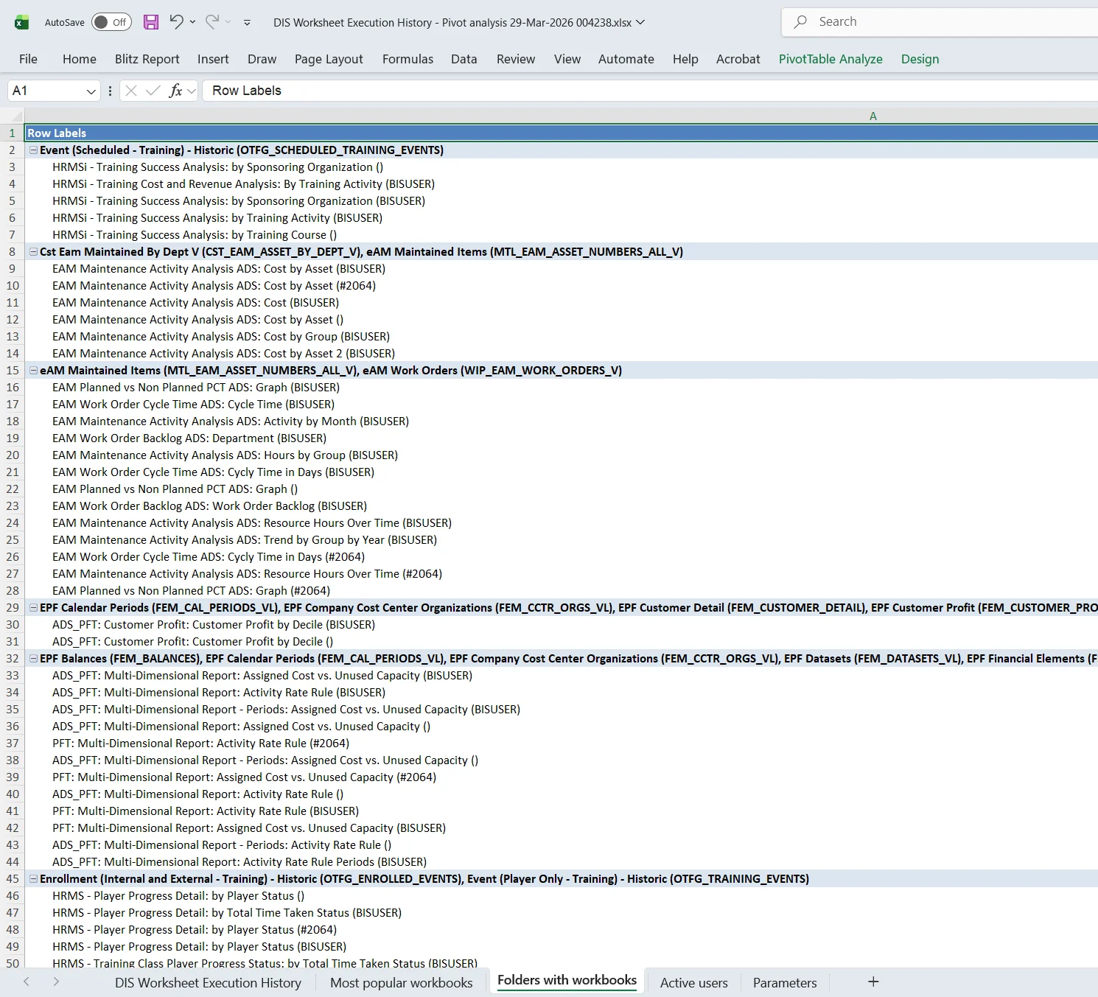Open the Undo history dropdown arrow
Viewport: 1098px width, 997px height.
point(192,22)
